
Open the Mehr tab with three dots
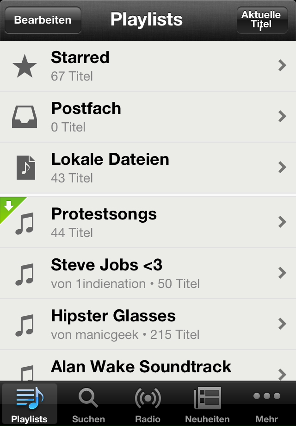click(267, 405)
